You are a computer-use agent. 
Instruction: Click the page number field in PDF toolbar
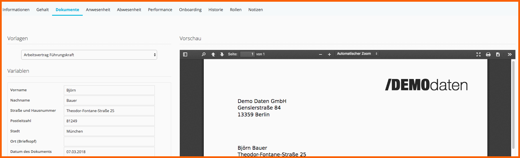click(x=247, y=54)
